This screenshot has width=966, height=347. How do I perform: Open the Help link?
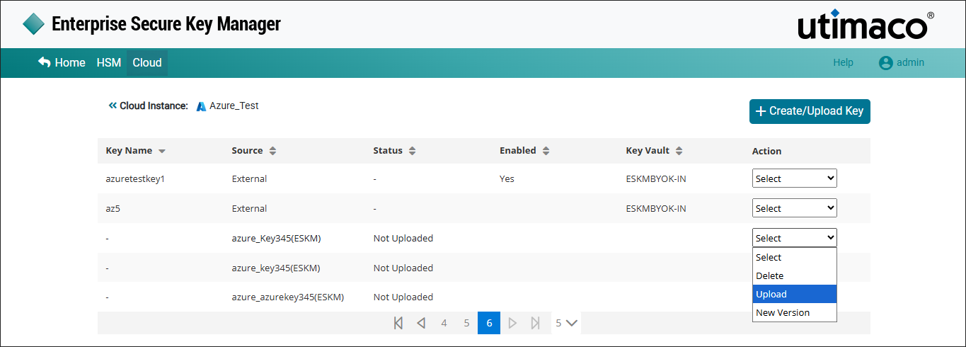[843, 62]
